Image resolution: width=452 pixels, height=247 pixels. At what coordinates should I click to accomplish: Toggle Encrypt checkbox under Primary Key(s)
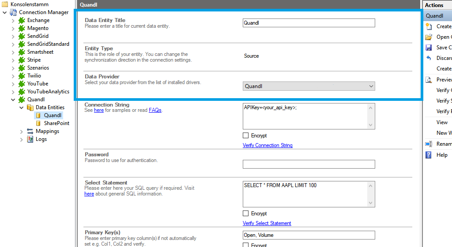point(246,245)
